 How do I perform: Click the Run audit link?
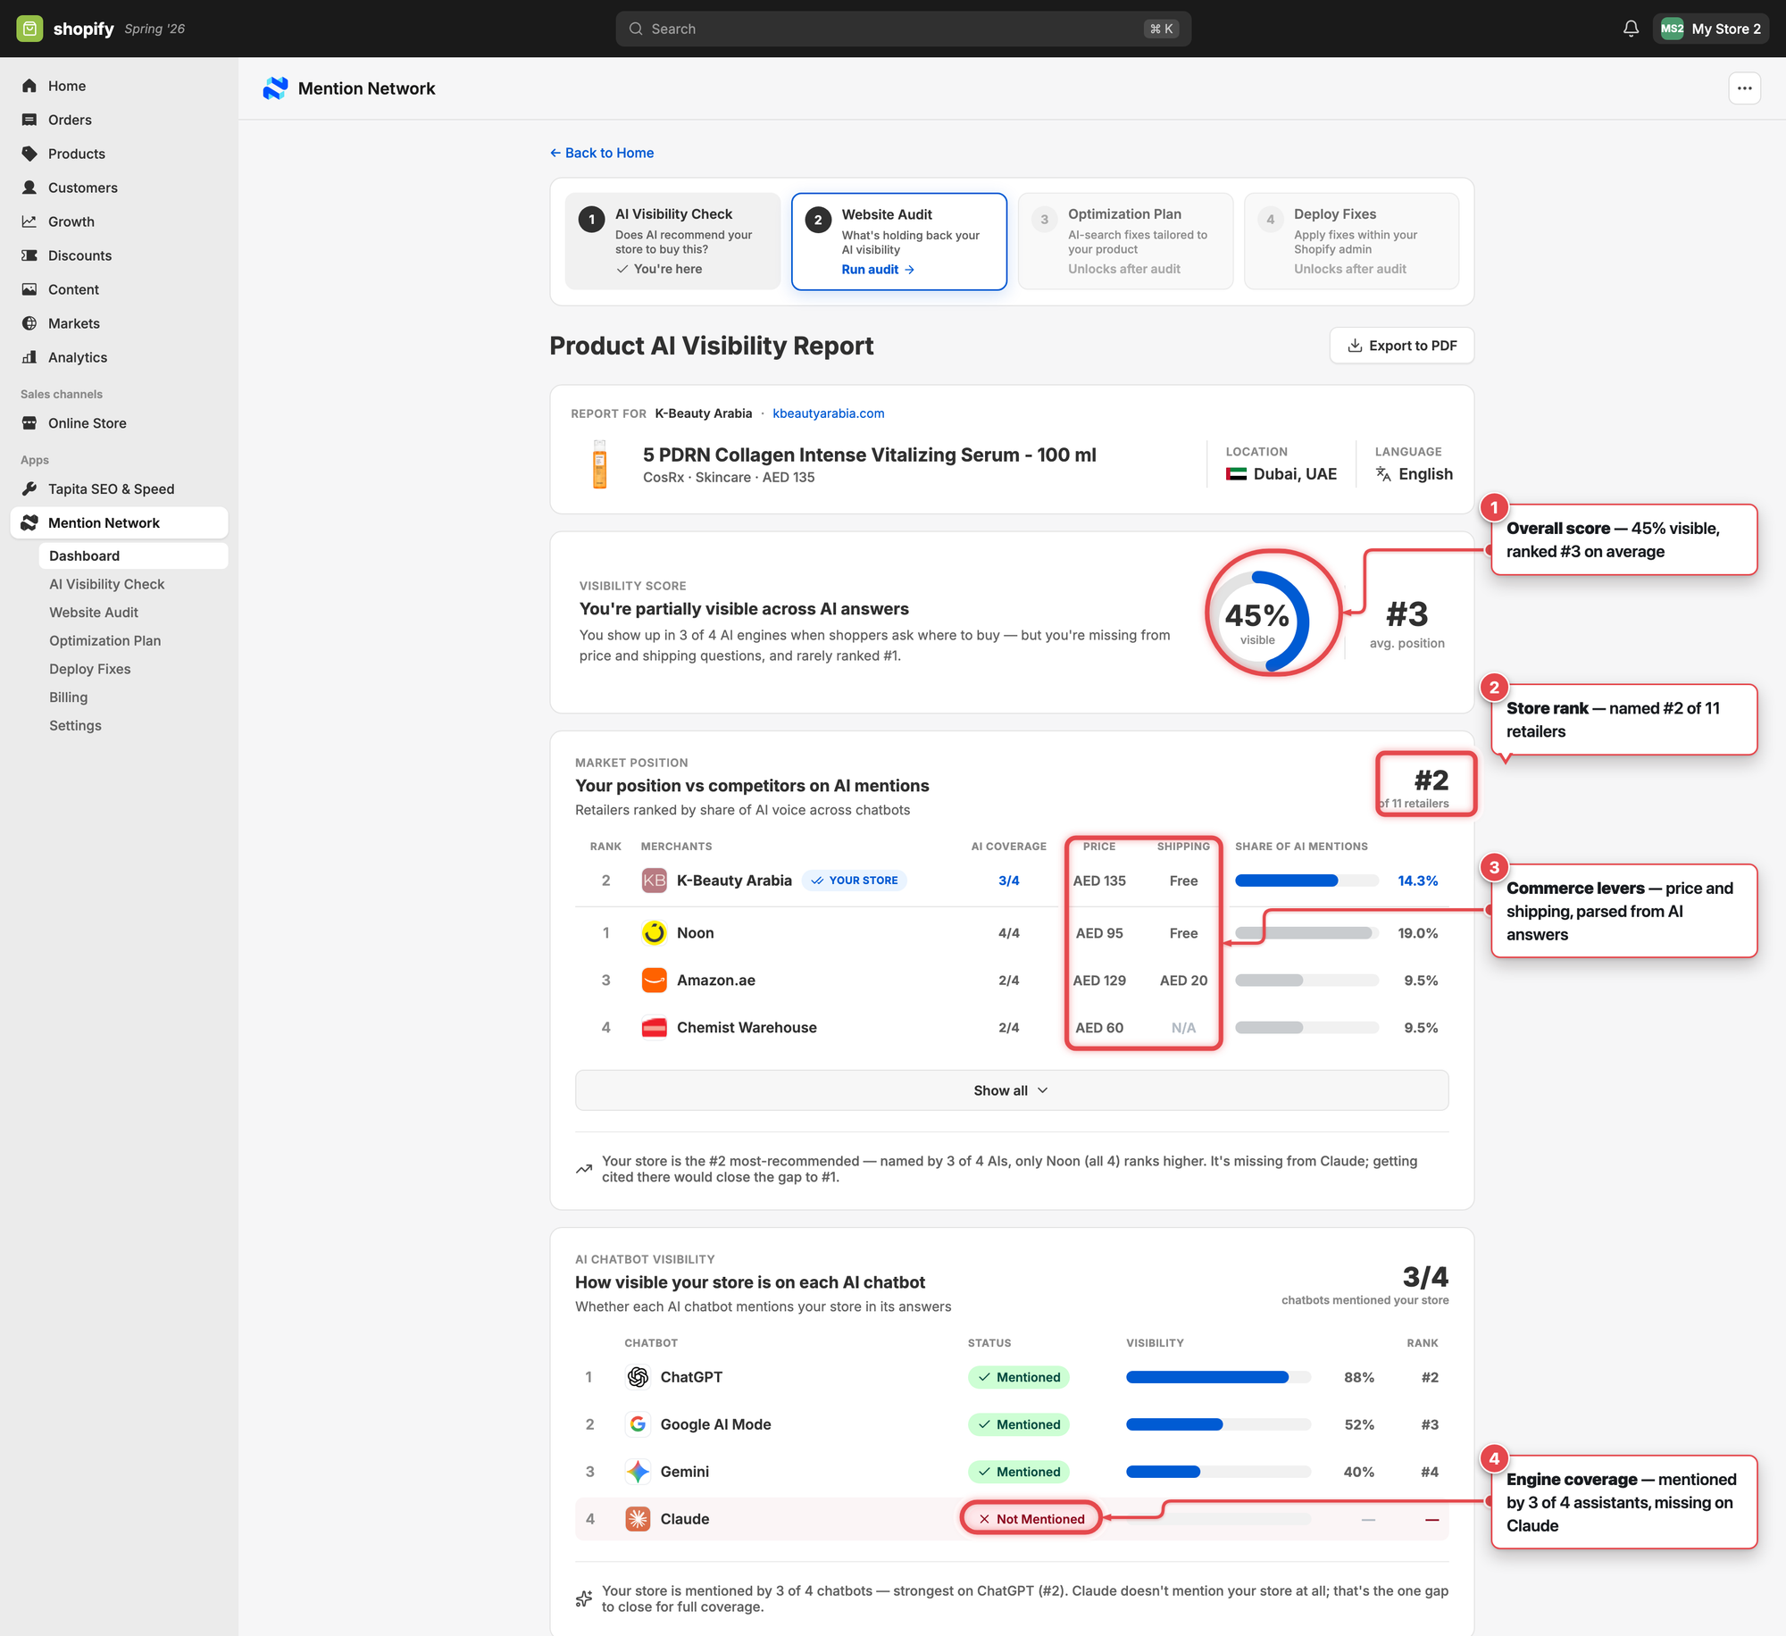point(878,270)
